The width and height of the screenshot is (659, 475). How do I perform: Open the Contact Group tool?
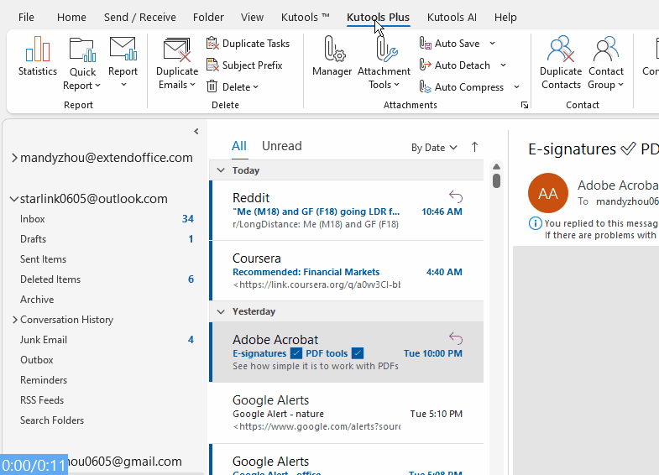605,64
